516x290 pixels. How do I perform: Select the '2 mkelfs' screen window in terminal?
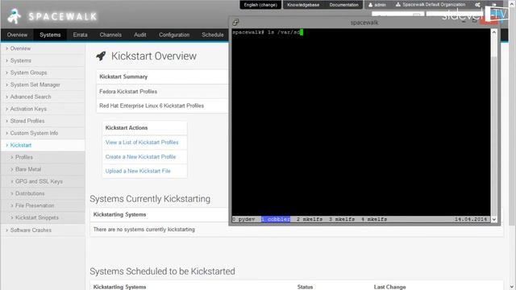pyautogui.click(x=310, y=219)
